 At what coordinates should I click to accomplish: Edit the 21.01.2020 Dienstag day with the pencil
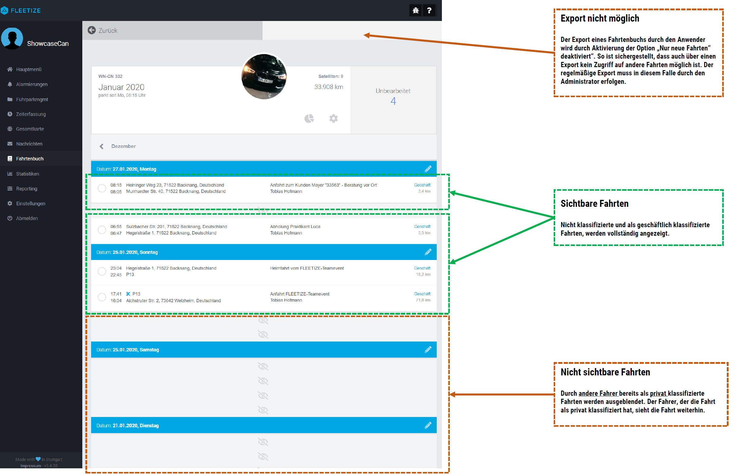tap(428, 425)
